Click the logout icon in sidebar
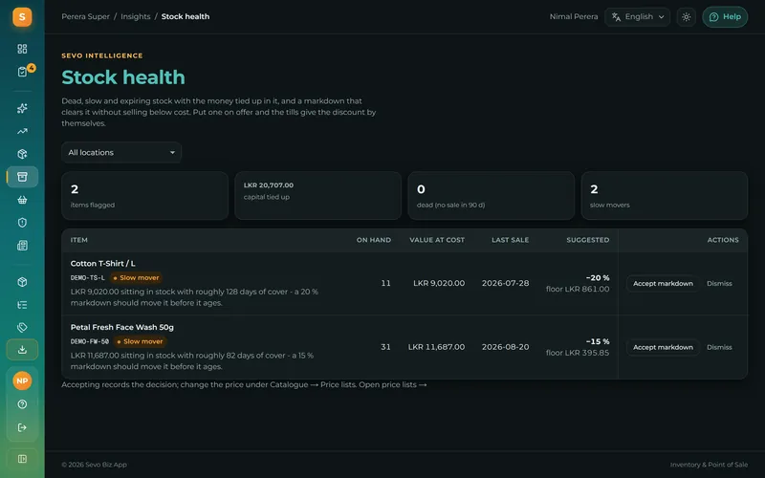Image resolution: width=765 pixels, height=478 pixels. click(22, 427)
